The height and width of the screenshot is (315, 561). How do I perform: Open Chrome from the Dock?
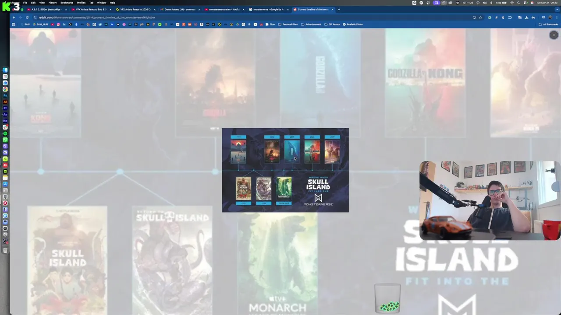(x=5, y=89)
